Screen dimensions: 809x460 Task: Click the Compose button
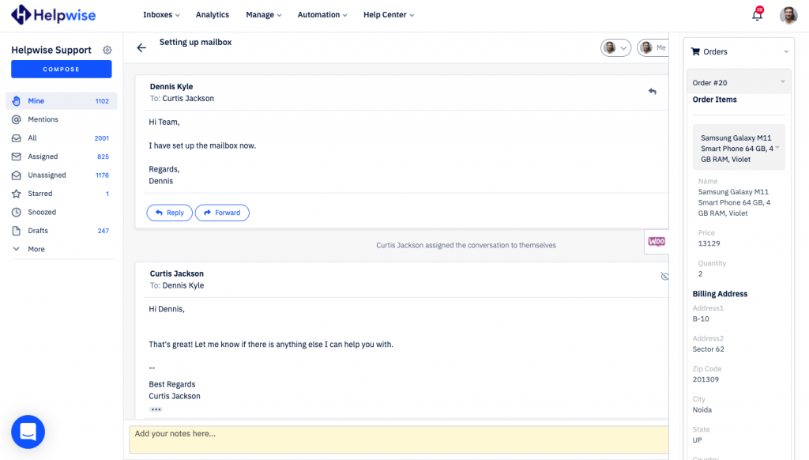(x=61, y=70)
